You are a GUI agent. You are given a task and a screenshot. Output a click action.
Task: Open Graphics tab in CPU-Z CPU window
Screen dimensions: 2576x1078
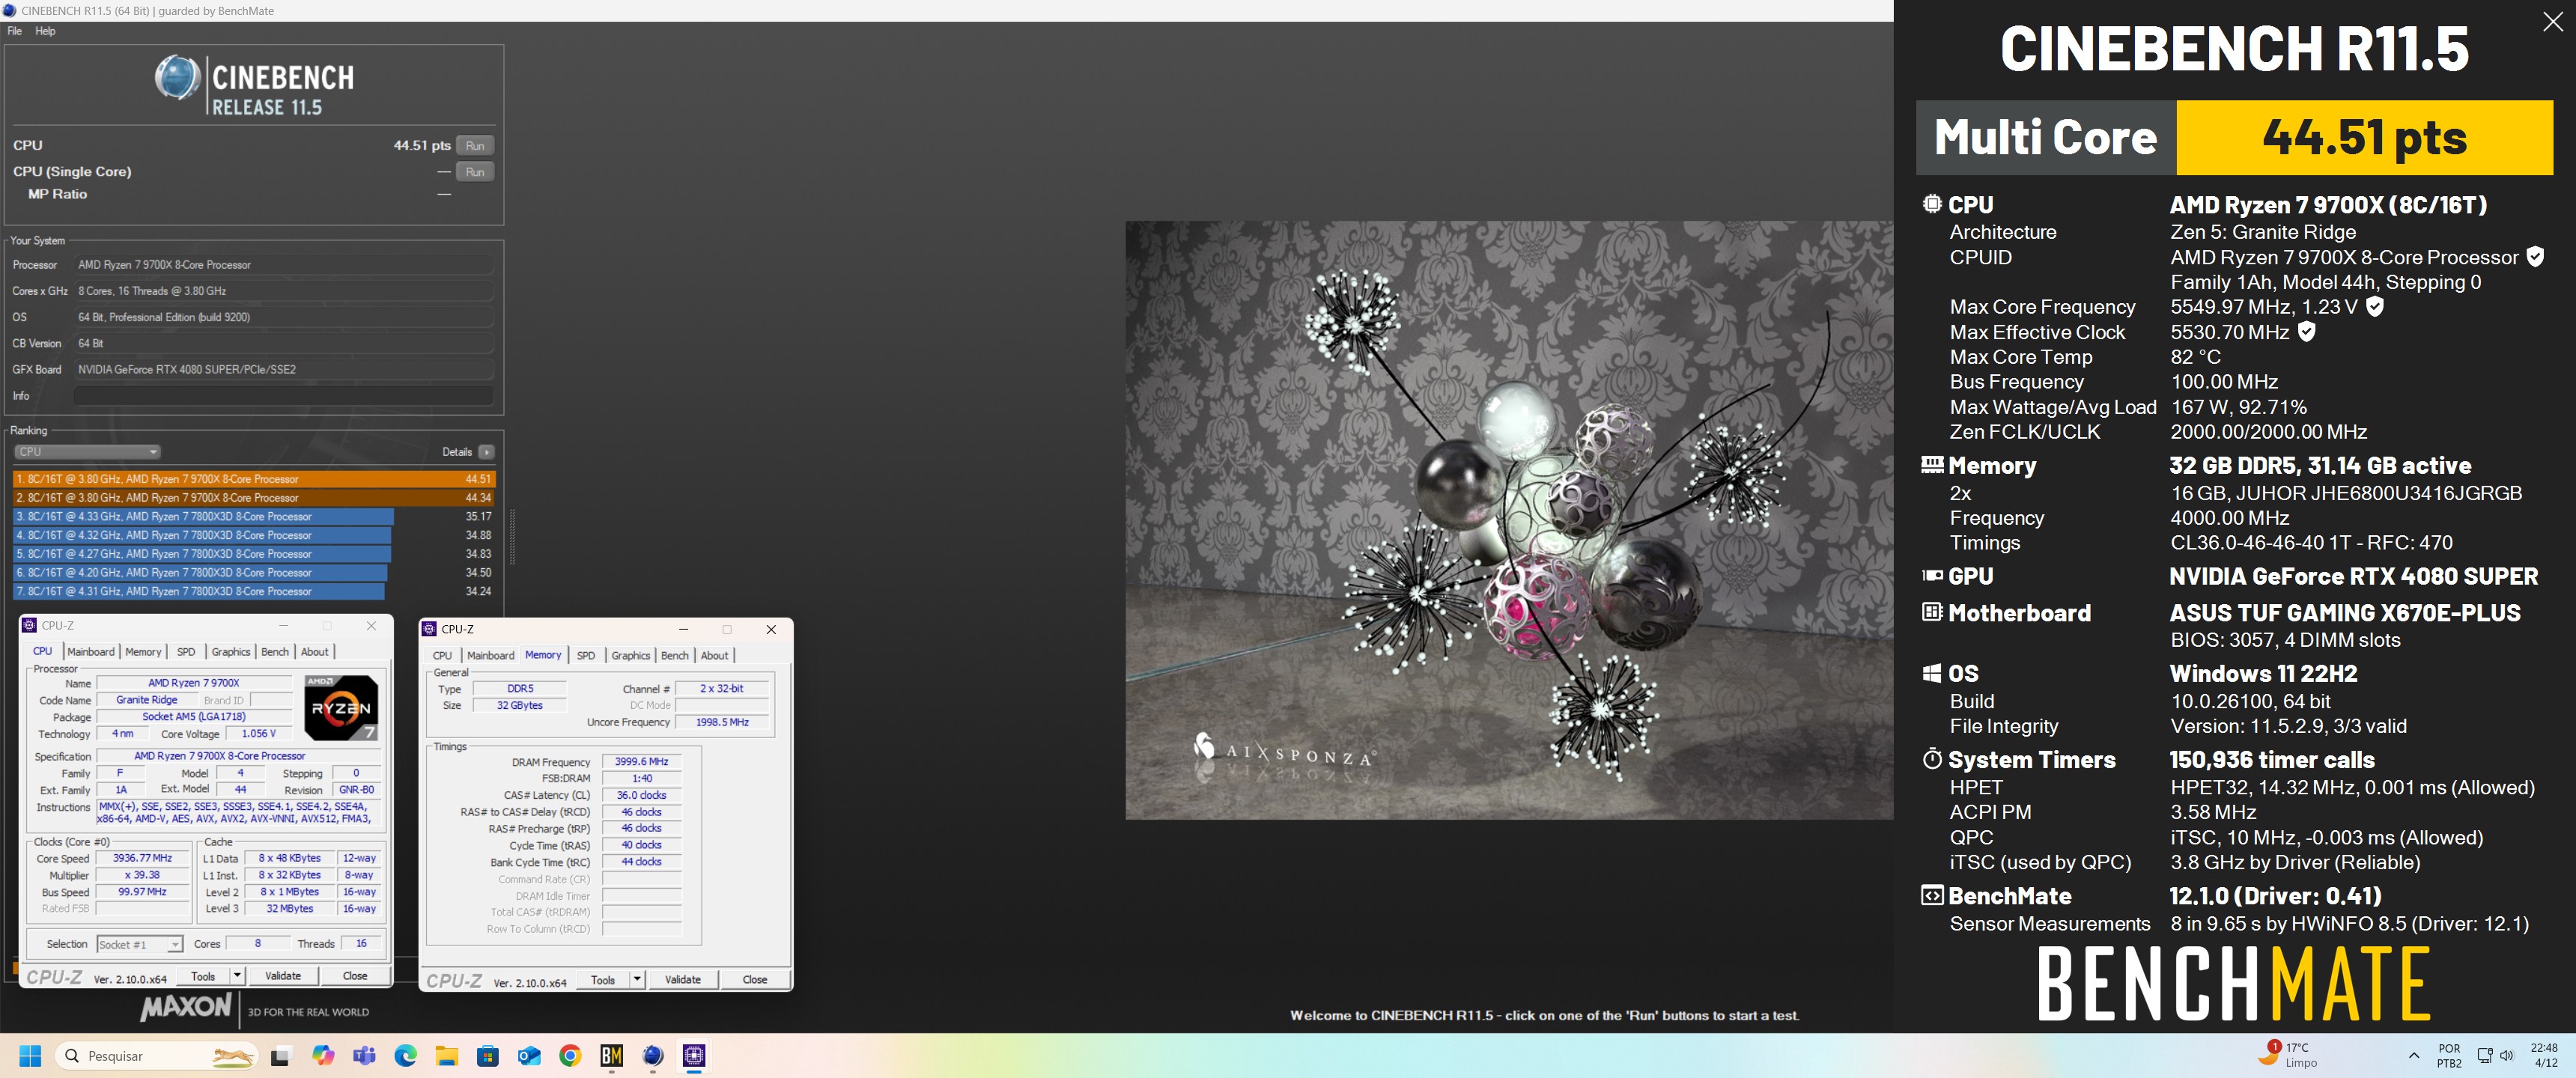231,652
